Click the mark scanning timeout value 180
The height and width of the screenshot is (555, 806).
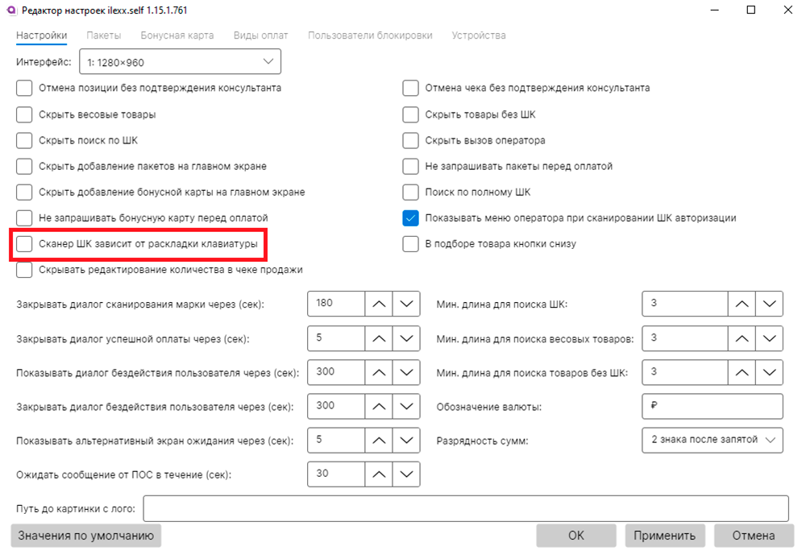coord(336,304)
